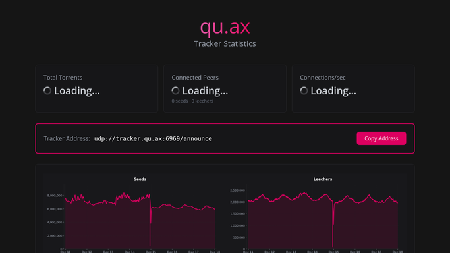450x253 pixels.
Task: Click the Leechers chart title
Action: tap(323, 179)
